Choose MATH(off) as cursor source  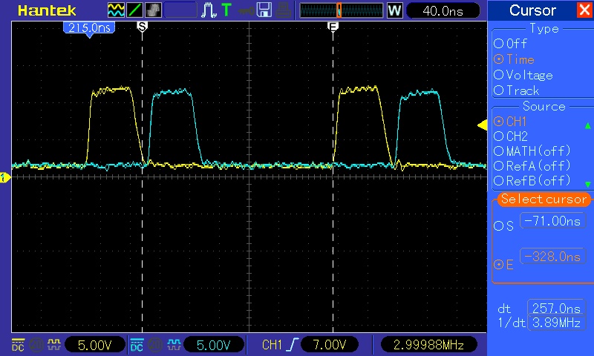click(x=532, y=151)
